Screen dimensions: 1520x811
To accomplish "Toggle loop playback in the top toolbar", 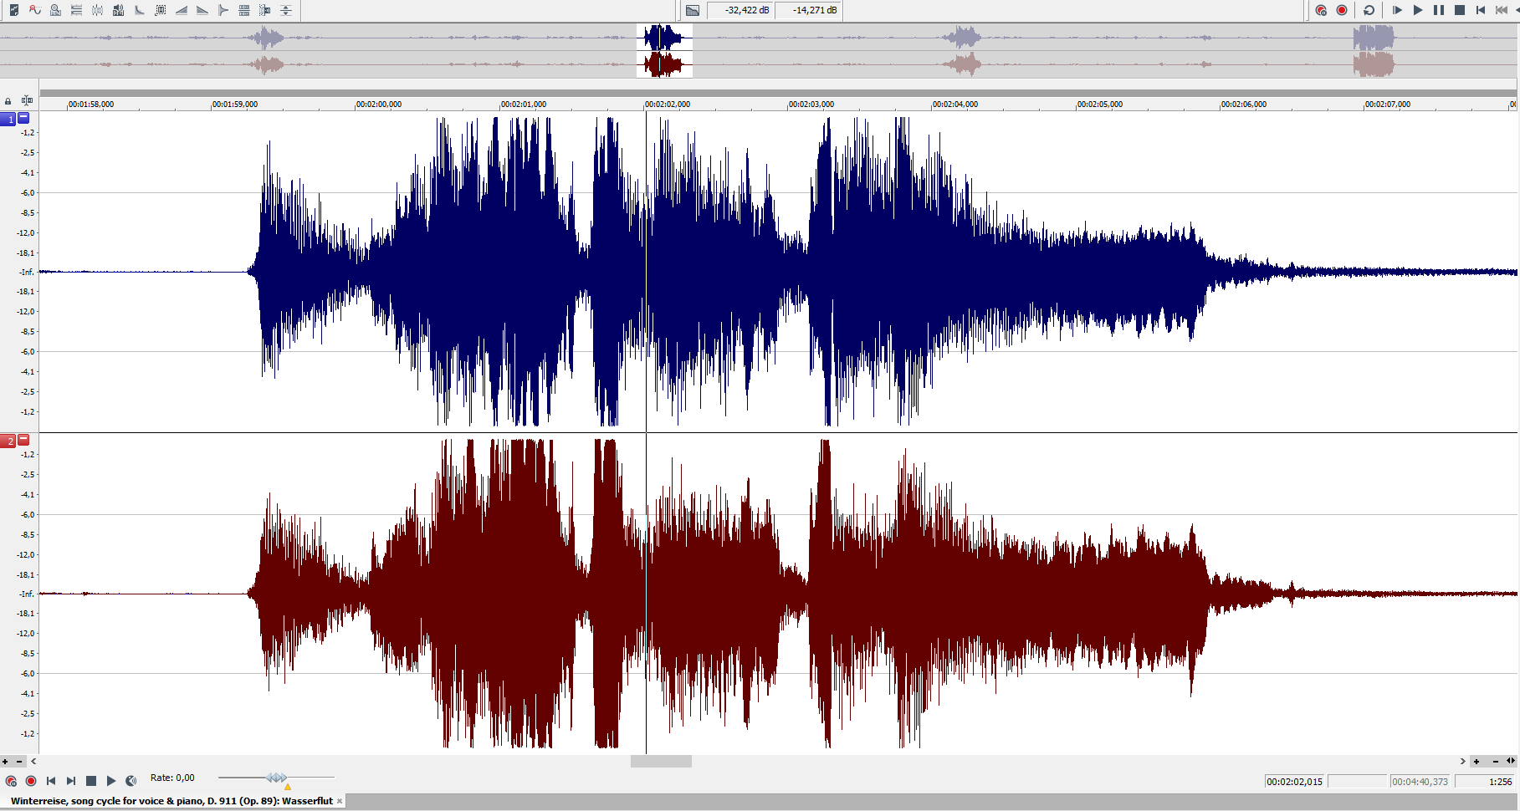I will coord(1369,10).
